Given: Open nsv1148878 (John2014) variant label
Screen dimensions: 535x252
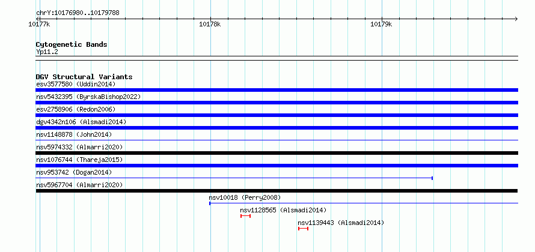Looking at the screenshot, I should pos(74,134).
